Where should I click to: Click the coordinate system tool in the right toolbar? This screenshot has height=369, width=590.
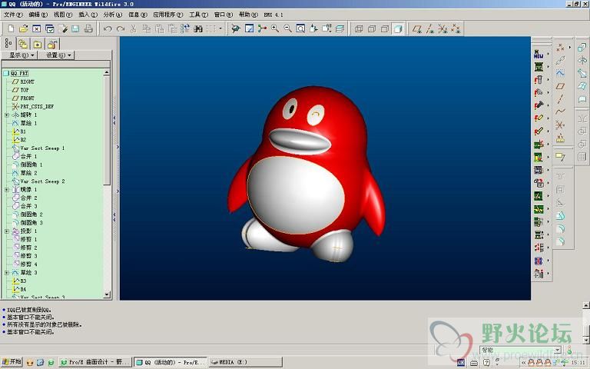click(x=560, y=125)
